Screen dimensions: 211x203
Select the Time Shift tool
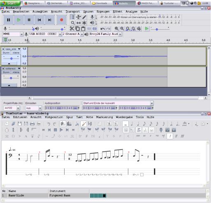(79, 23)
